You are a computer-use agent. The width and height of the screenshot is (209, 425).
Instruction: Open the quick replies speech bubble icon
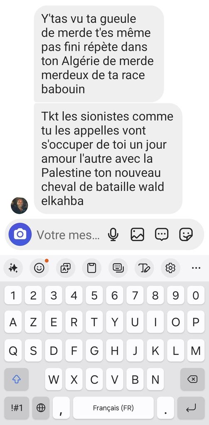click(162, 234)
